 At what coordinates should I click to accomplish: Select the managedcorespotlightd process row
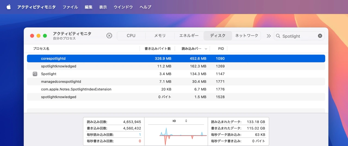pyautogui.click(x=176, y=82)
